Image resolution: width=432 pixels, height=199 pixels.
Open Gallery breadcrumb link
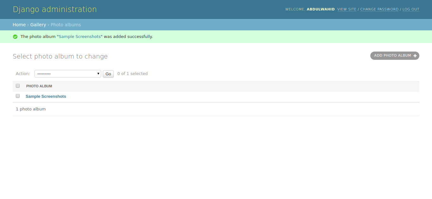click(38, 25)
